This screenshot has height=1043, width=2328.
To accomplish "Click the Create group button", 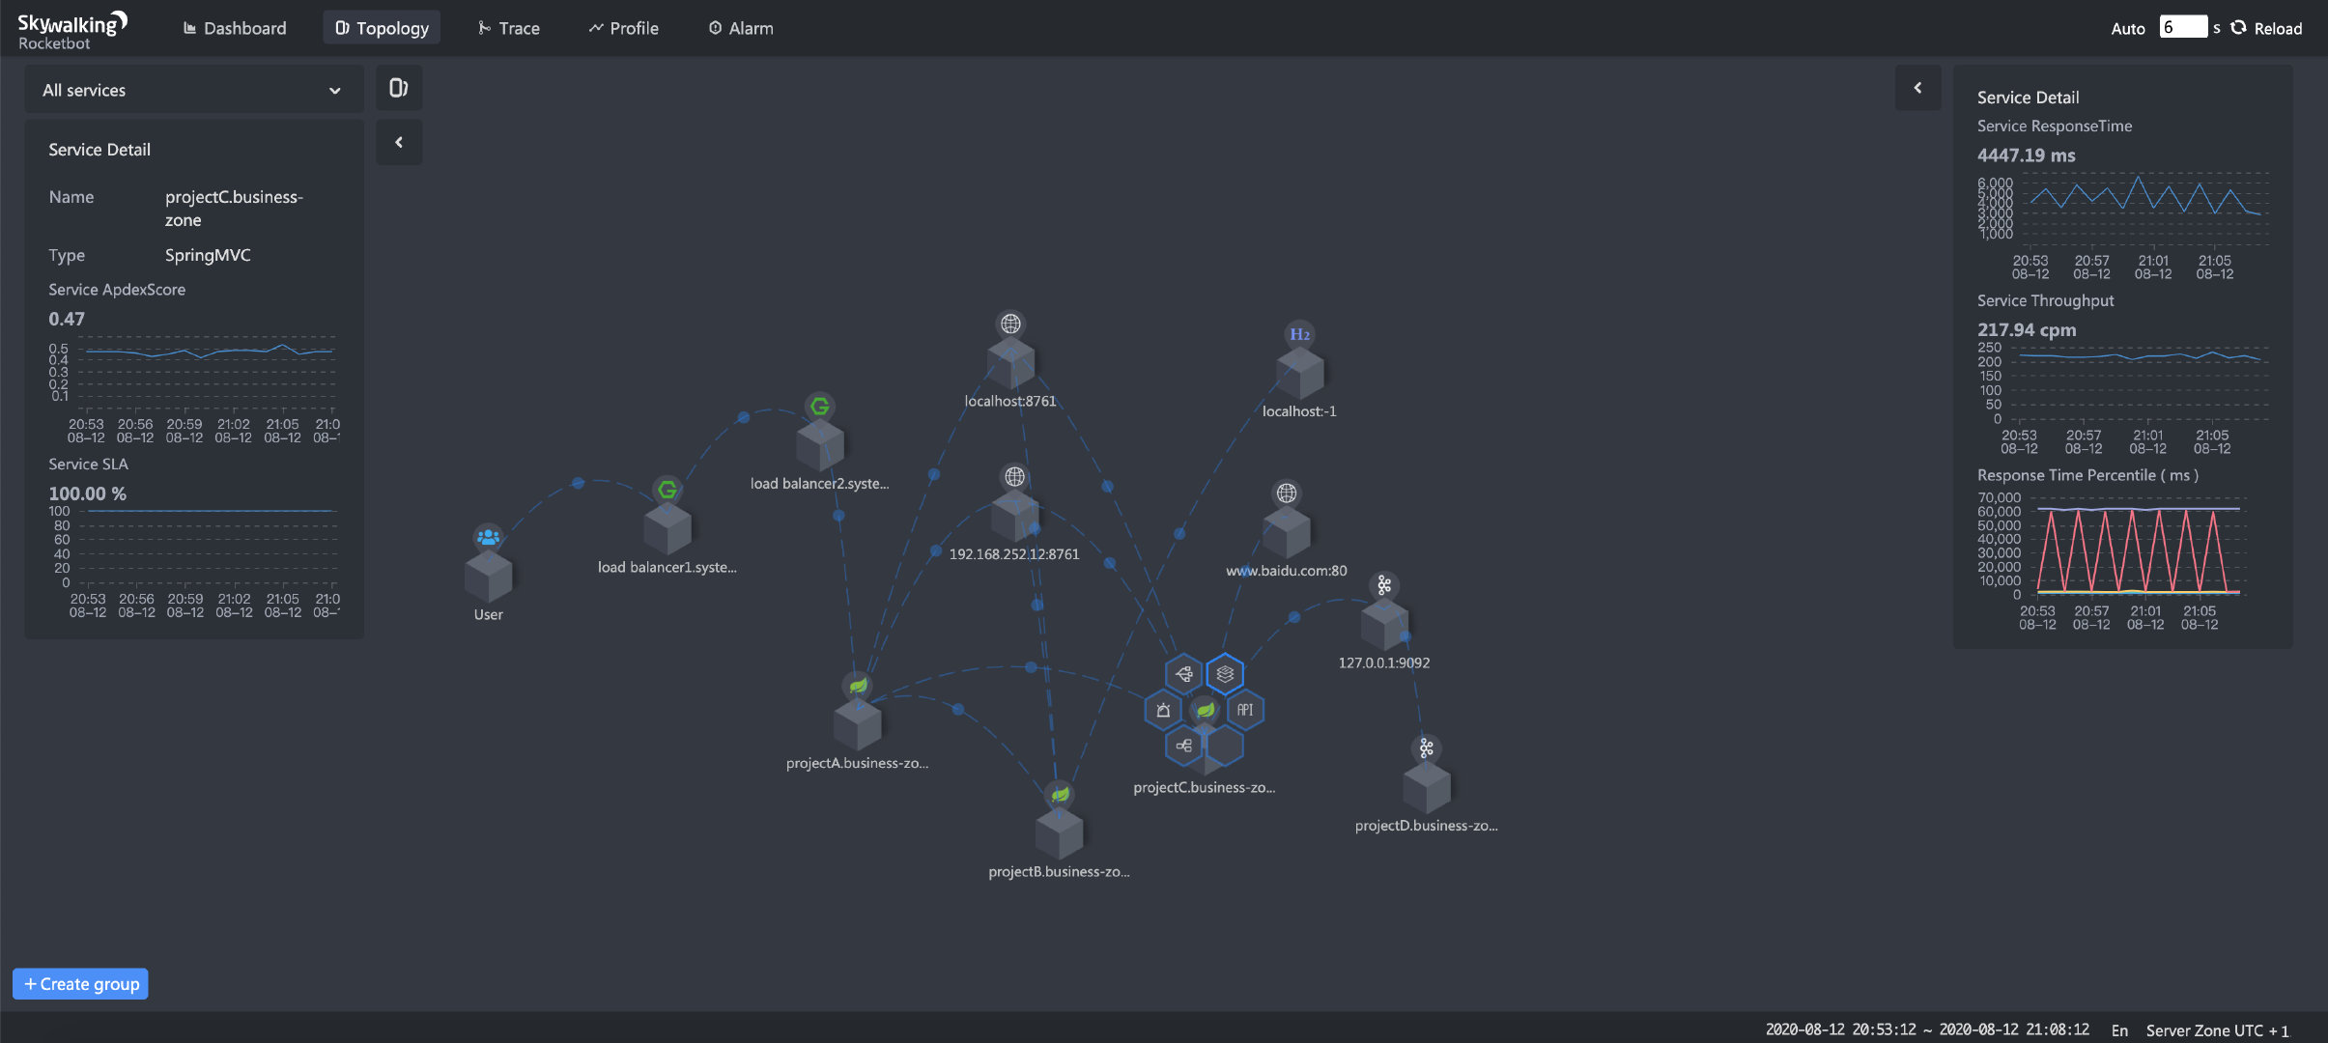I will [x=81, y=984].
